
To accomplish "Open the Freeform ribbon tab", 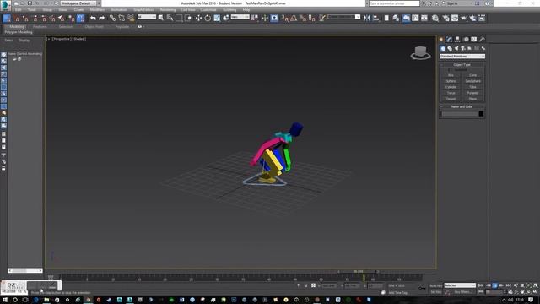I will tap(40, 26).
